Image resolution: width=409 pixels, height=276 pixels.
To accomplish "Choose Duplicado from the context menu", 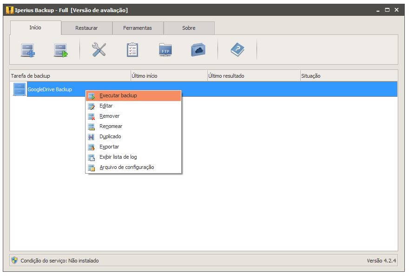I will tap(133, 136).
